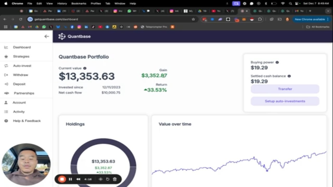This screenshot has width=333, height=187.
Task: Click the MetaMask fox extension icon
Action: [244, 19]
